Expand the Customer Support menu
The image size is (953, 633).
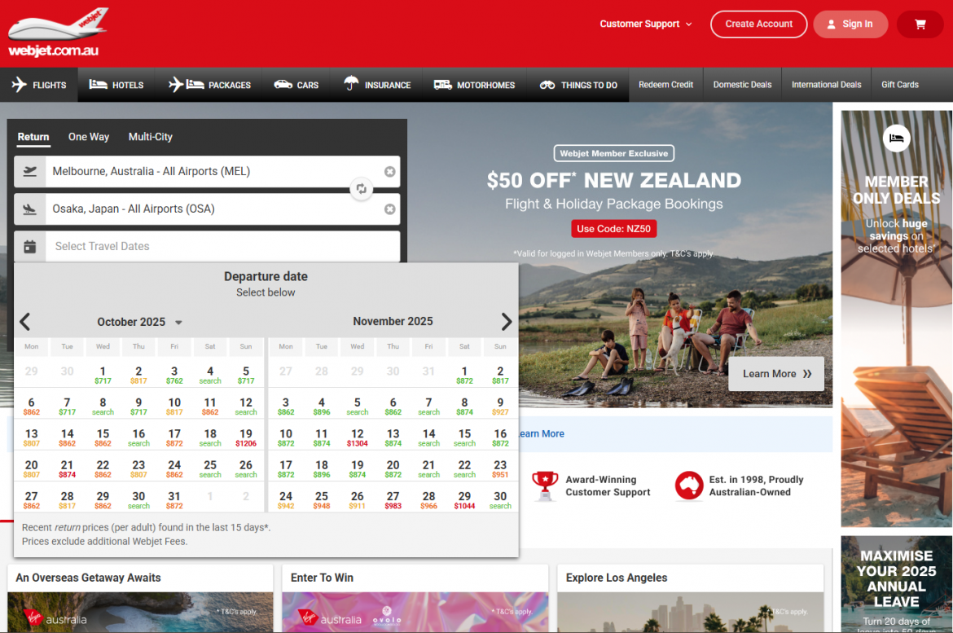point(645,24)
